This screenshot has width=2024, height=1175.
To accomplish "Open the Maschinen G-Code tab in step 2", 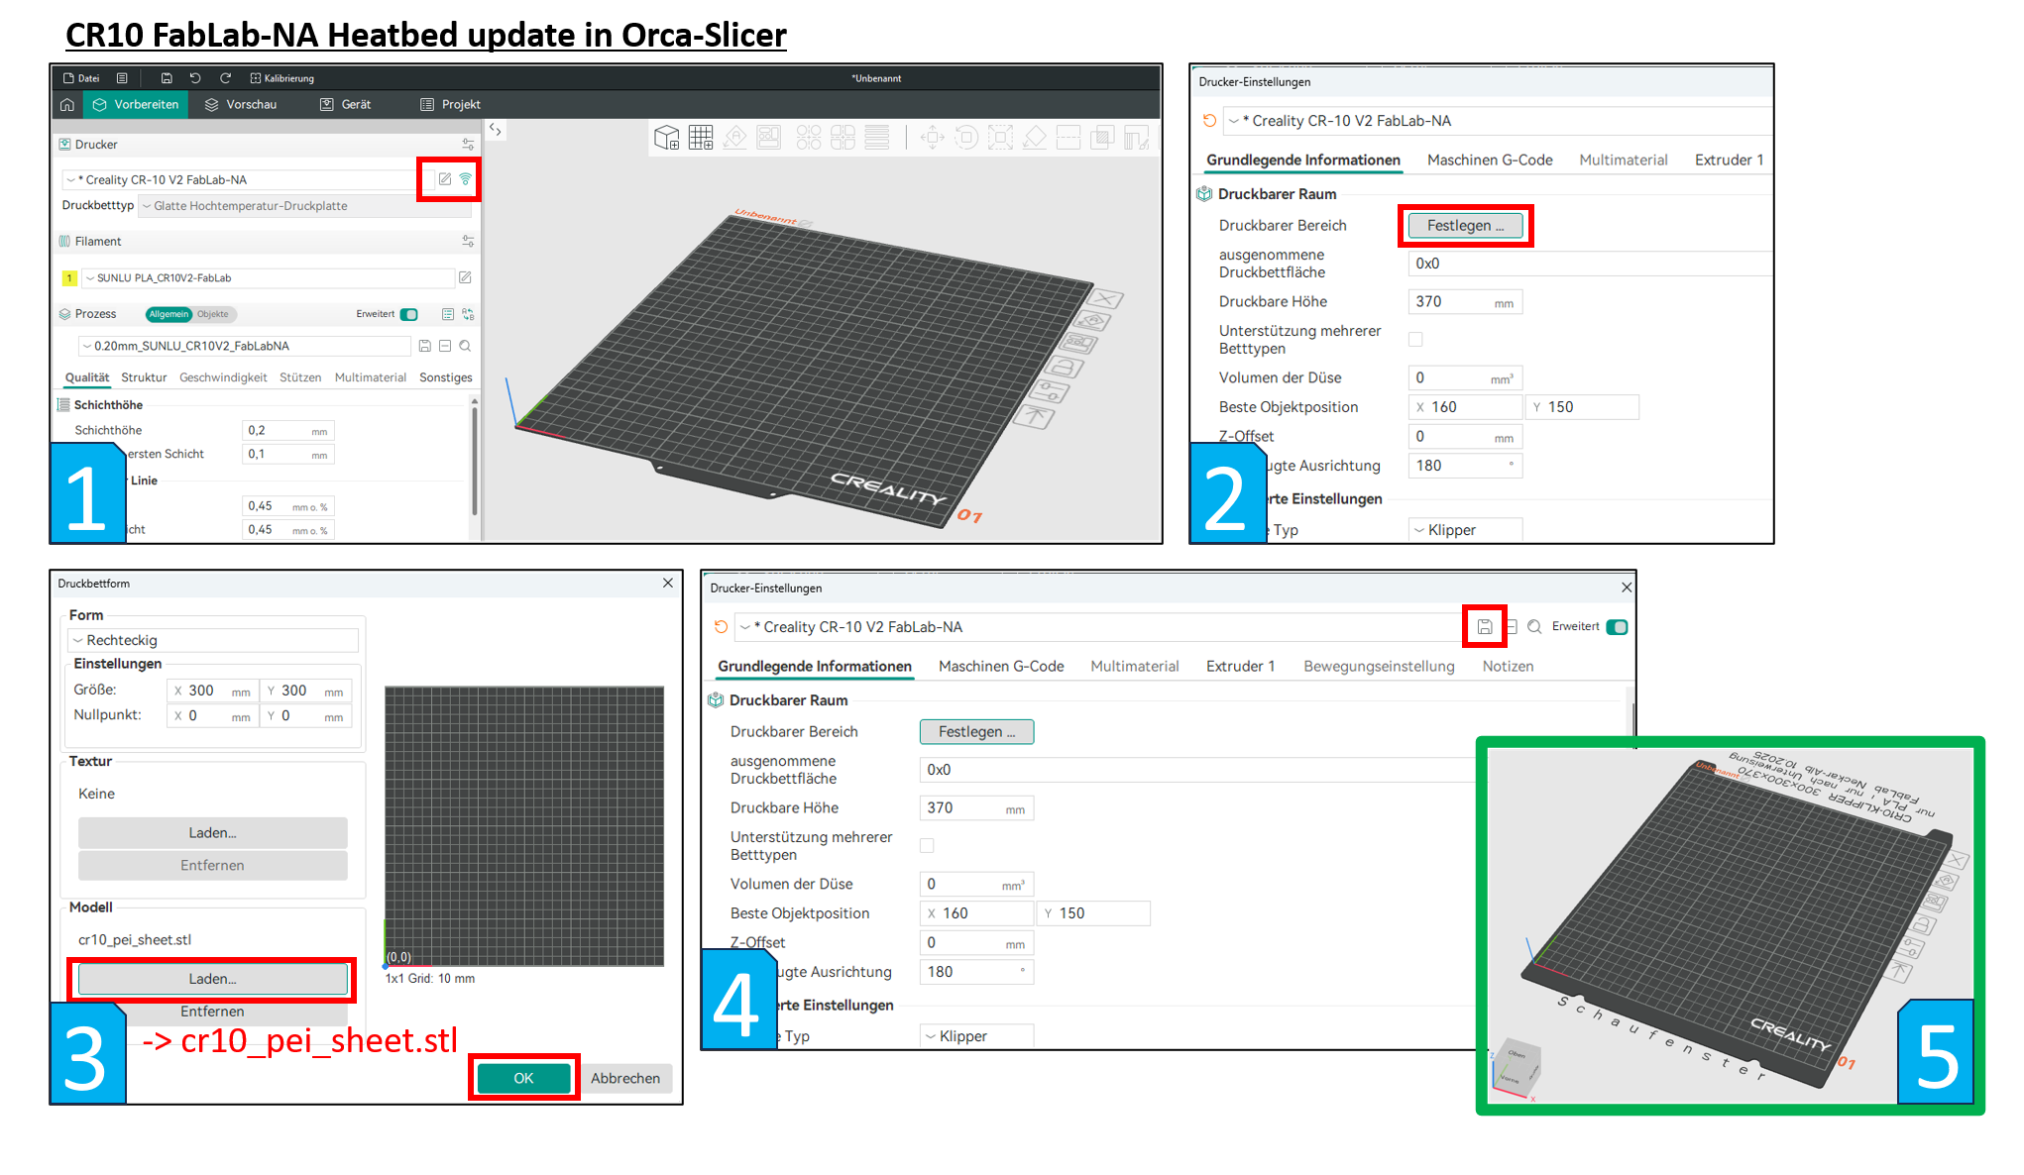I will click(x=1489, y=160).
